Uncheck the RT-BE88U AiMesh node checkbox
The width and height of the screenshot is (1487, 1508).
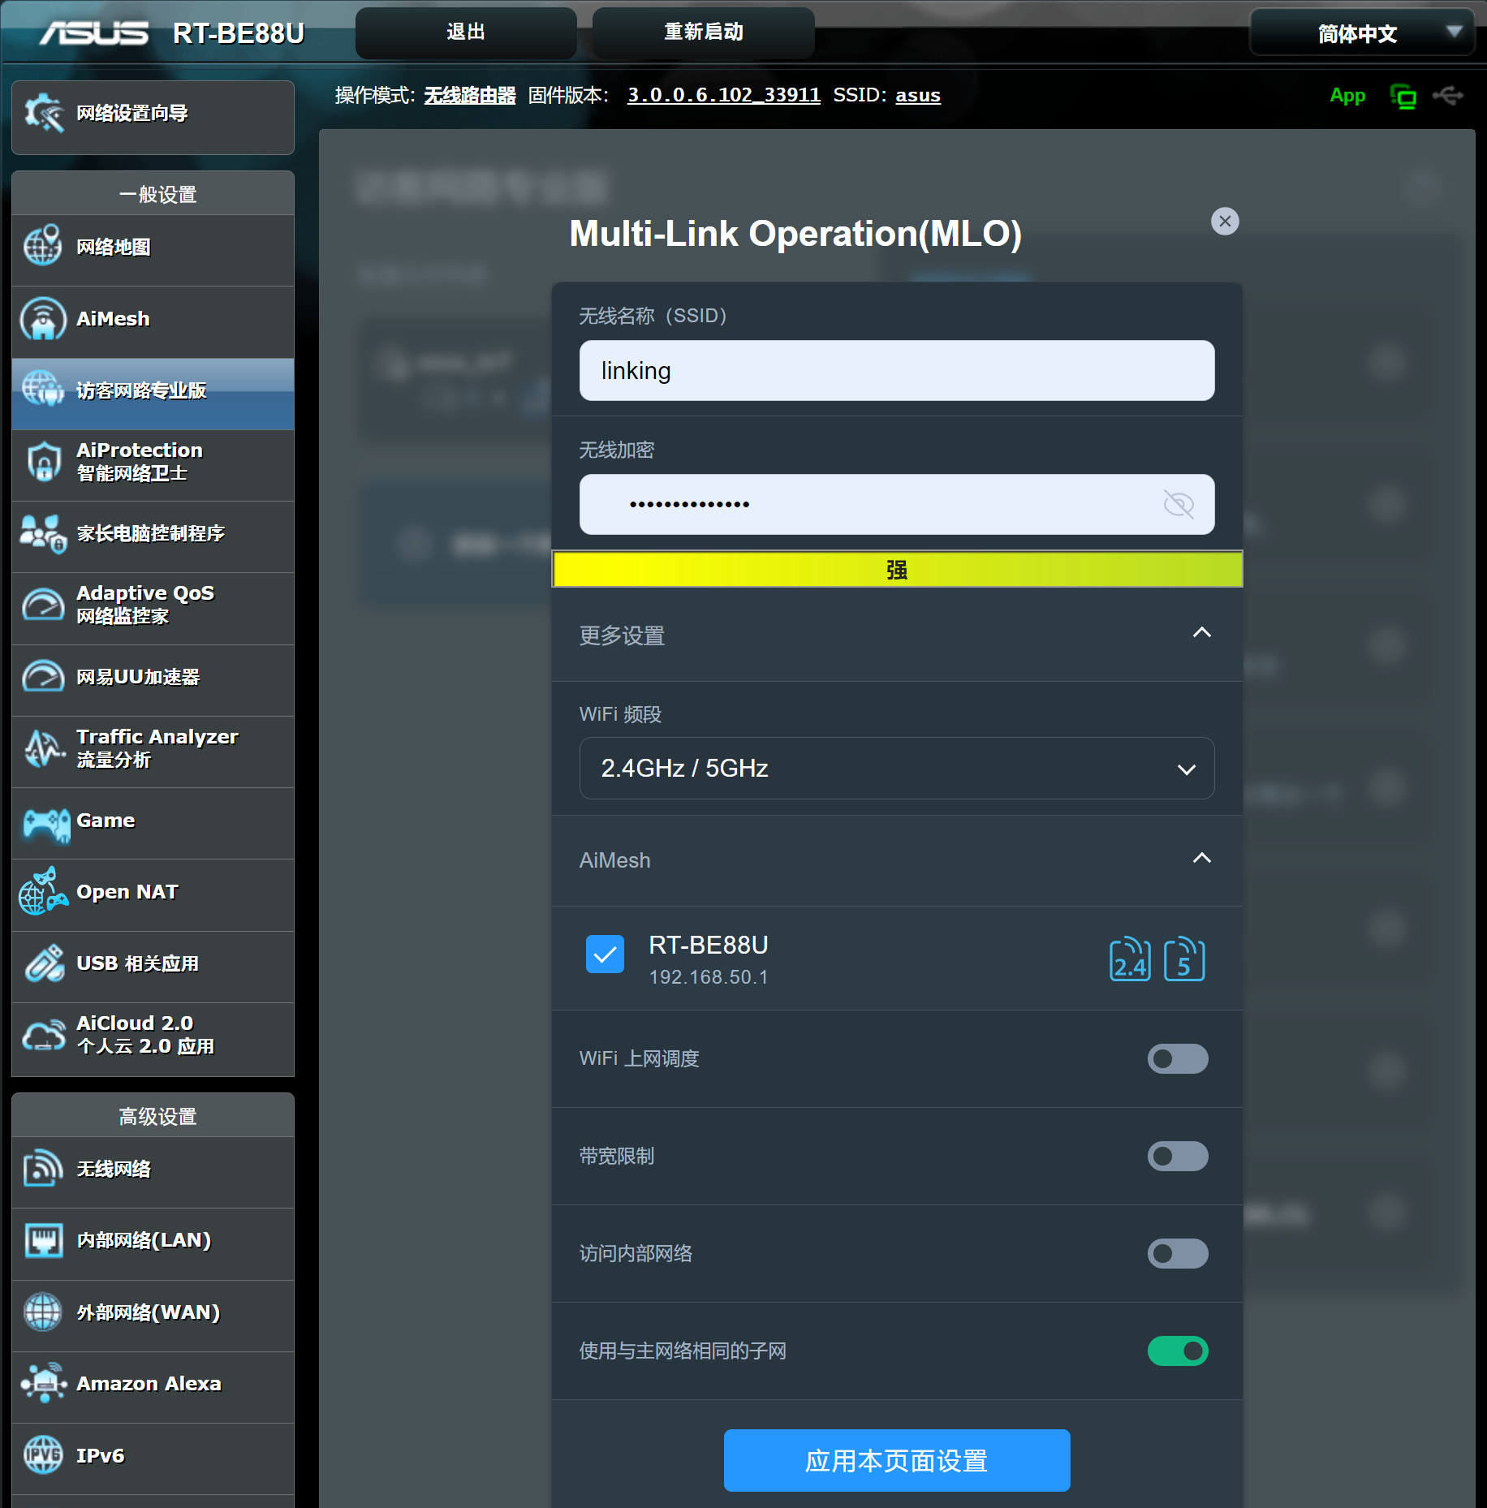click(x=605, y=954)
